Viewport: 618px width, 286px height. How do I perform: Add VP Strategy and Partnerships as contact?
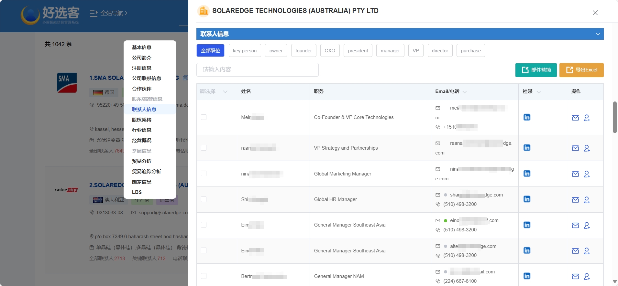[587, 148]
